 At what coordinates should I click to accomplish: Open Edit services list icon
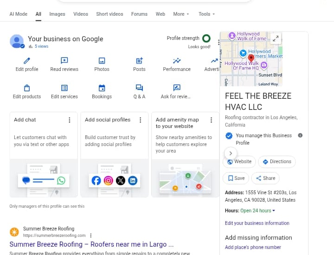pos(64,88)
